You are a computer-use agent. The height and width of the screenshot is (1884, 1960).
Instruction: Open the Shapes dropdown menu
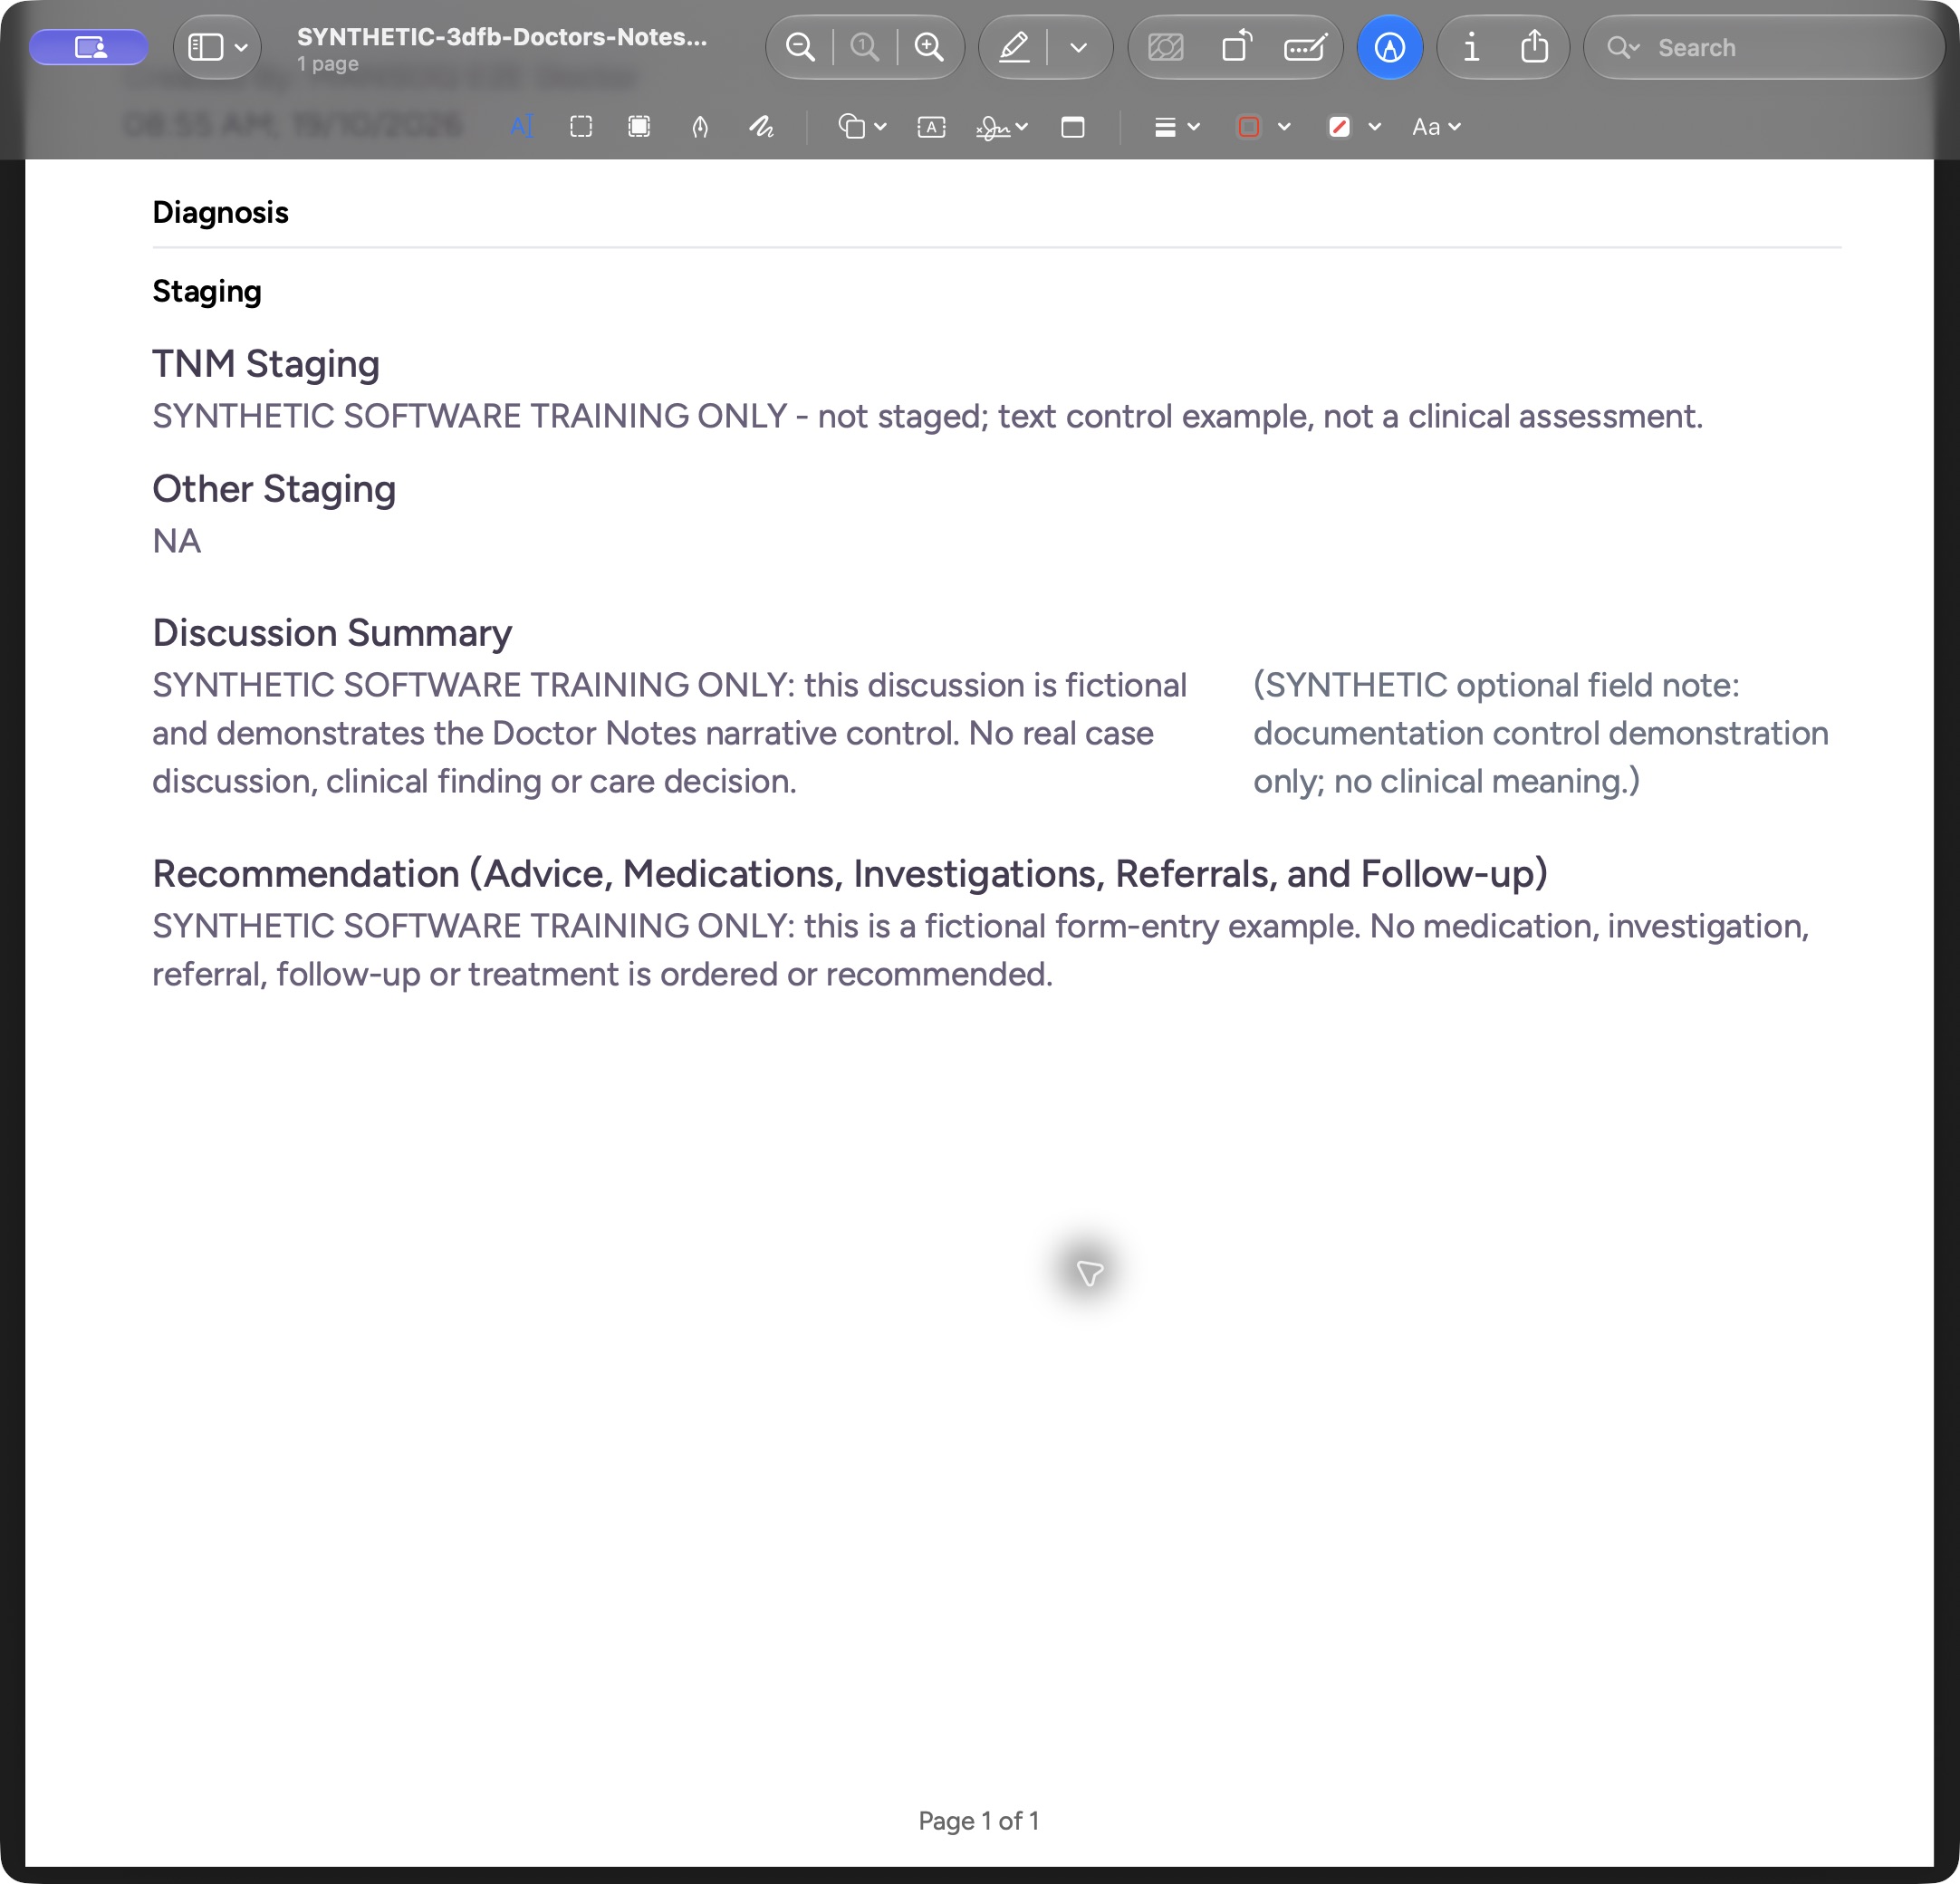click(862, 127)
